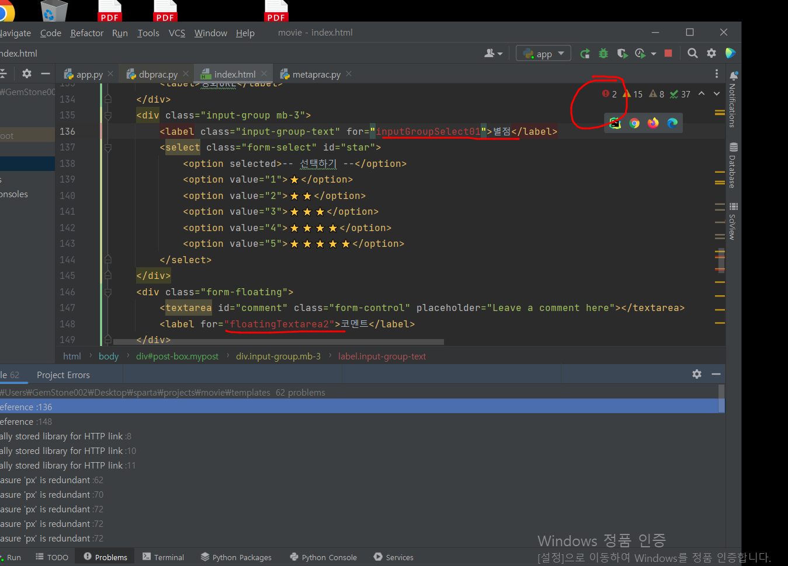The width and height of the screenshot is (788, 566).
Task: Open the VCS menu
Action: tap(177, 33)
